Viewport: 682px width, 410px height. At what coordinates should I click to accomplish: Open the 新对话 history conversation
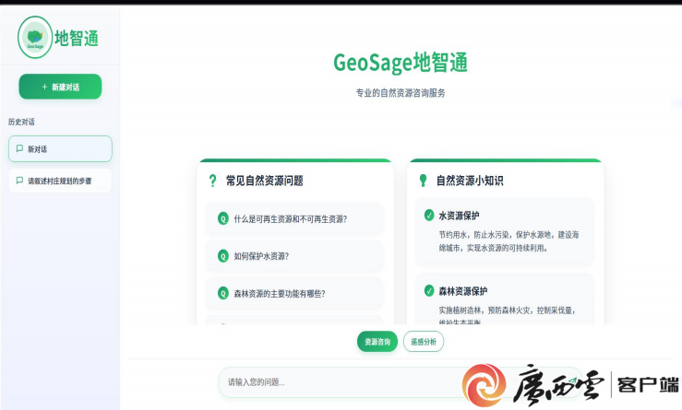60,148
